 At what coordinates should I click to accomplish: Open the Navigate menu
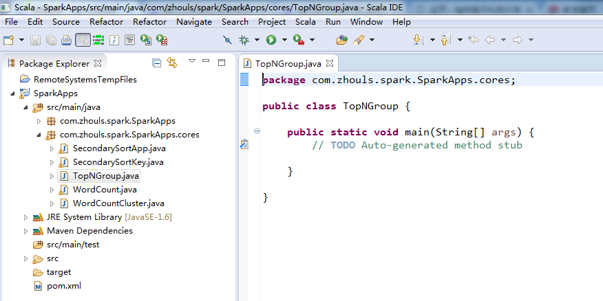pos(194,22)
